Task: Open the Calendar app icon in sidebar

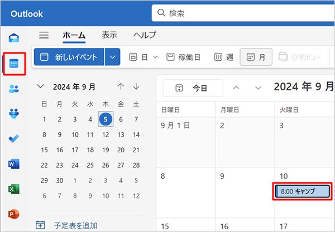Action: click(14, 64)
